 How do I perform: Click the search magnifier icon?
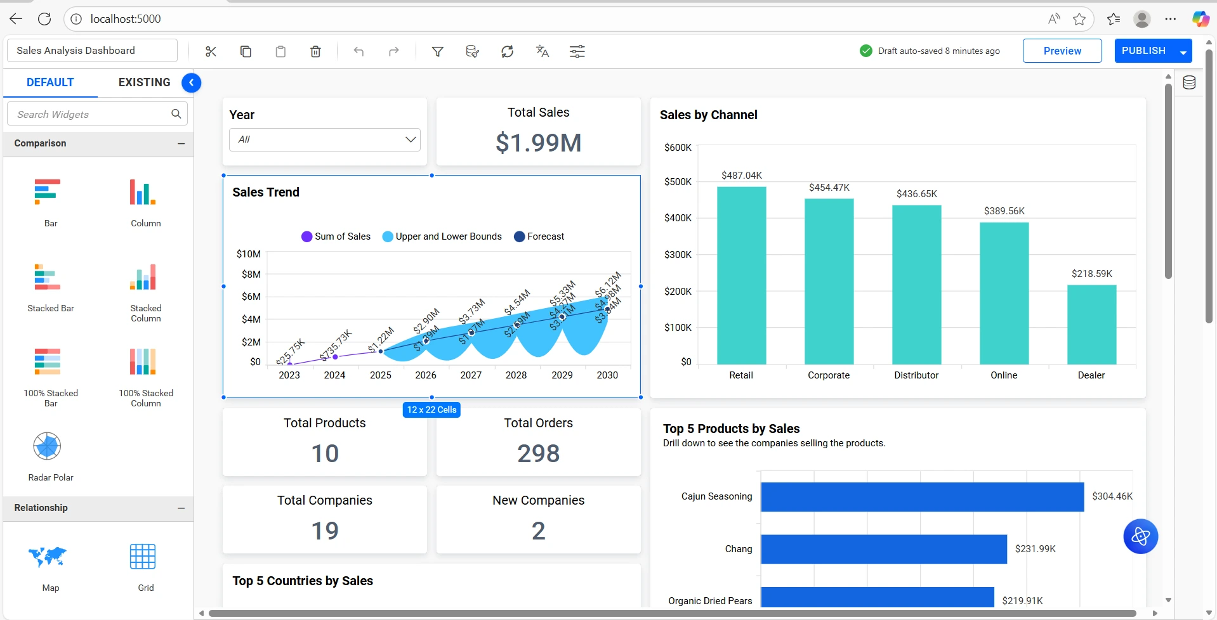click(x=176, y=114)
